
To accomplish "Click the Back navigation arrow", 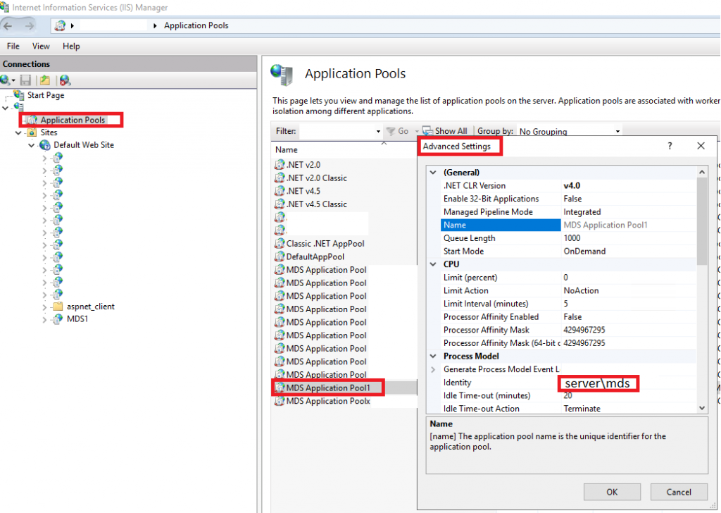I will (8, 26).
